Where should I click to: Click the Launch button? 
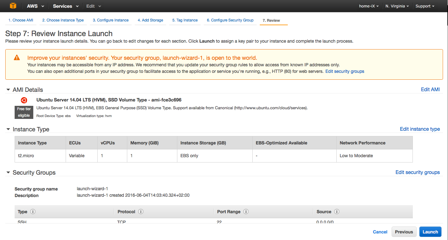430,232
